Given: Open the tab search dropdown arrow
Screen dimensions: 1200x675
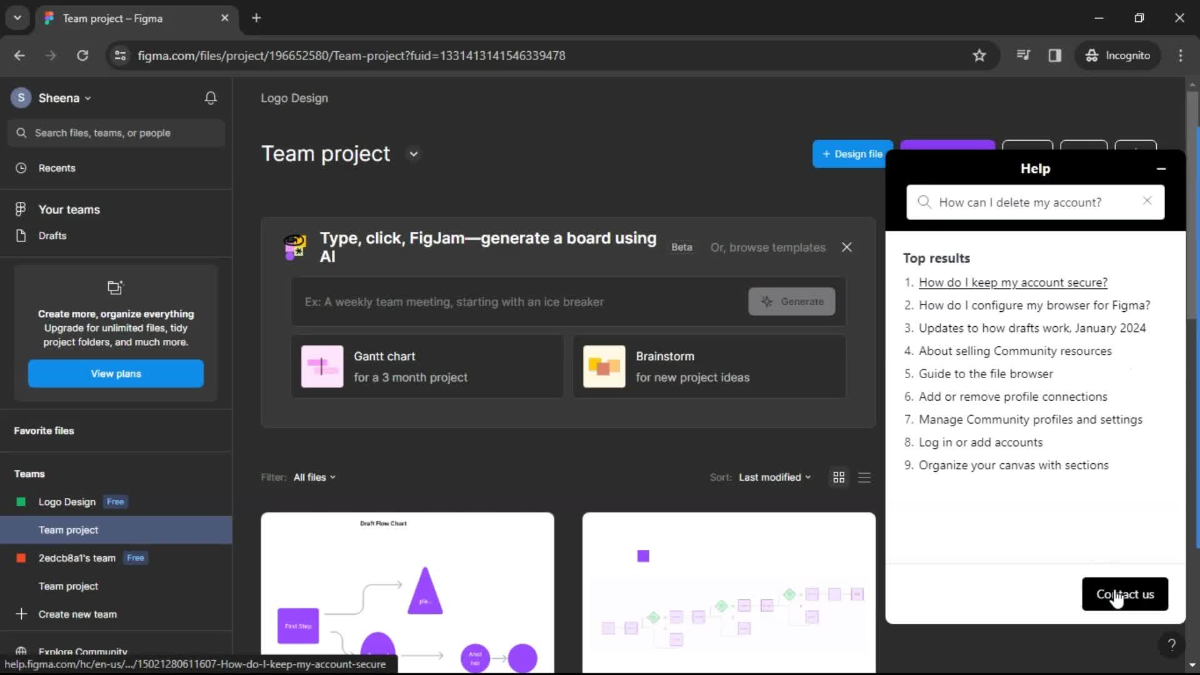Looking at the screenshot, I should tap(17, 18).
